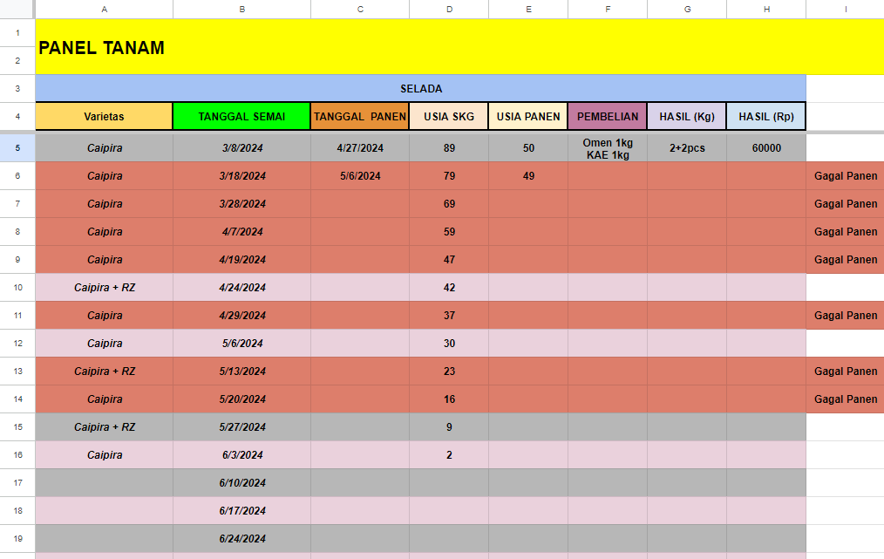Select the "4/24/2024" date cell
The image size is (884, 559).
click(241, 288)
